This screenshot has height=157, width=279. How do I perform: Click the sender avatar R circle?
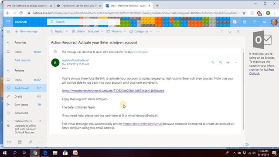click(x=55, y=63)
